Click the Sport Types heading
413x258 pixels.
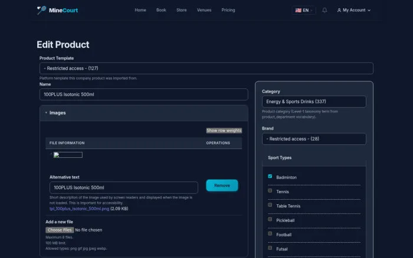coord(280,158)
